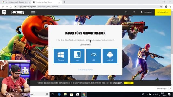The height and width of the screenshot is (97, 173).
Task: Click the taskbar microphone search icon
Action: pyautogui.click(x=47, y=94)
